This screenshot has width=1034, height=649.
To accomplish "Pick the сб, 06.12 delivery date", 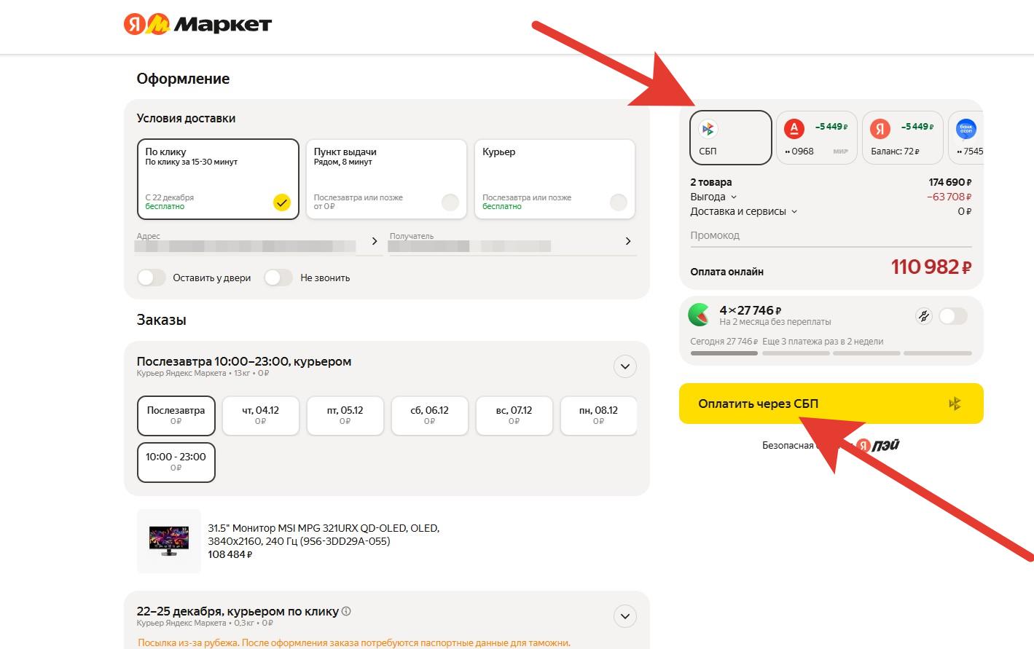I will click(430, 415).
